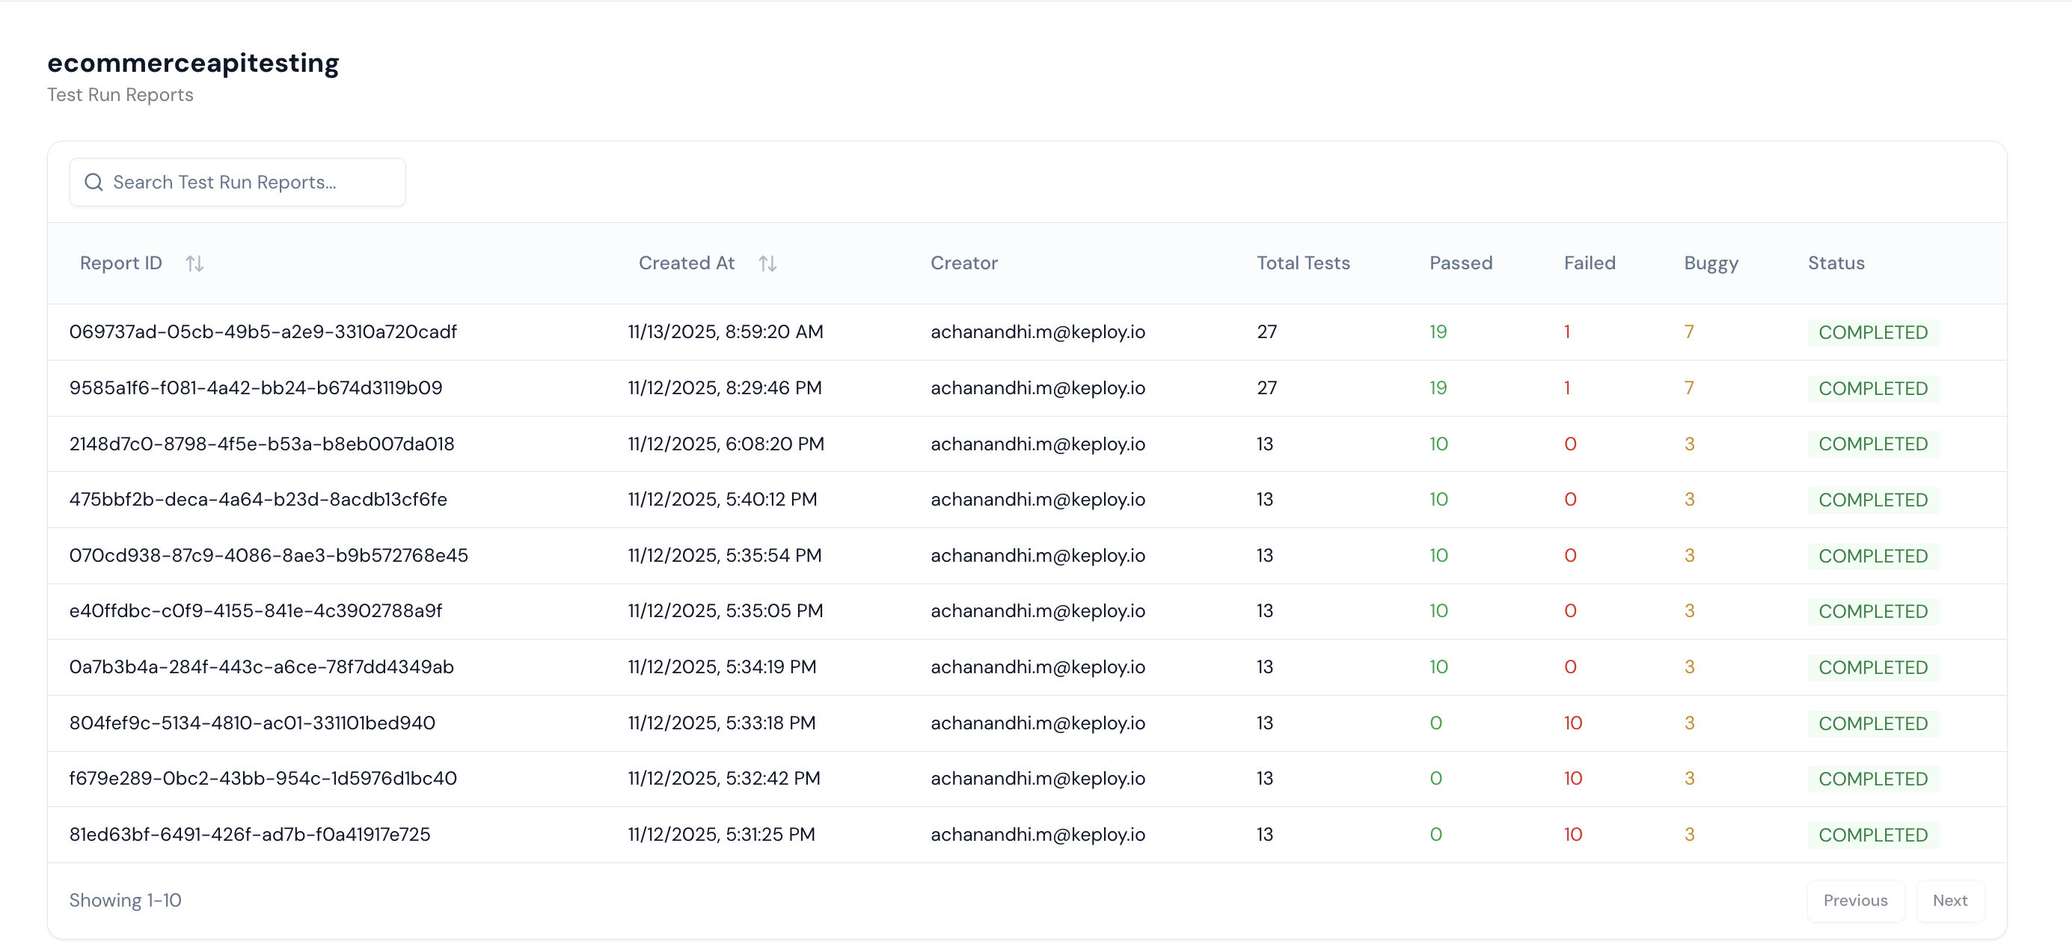
Task: Click the Passed column header
Action: [1461, 263]
